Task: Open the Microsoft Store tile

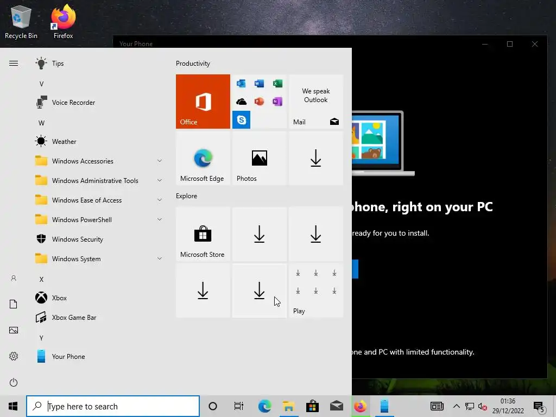Action: point(203,234)
